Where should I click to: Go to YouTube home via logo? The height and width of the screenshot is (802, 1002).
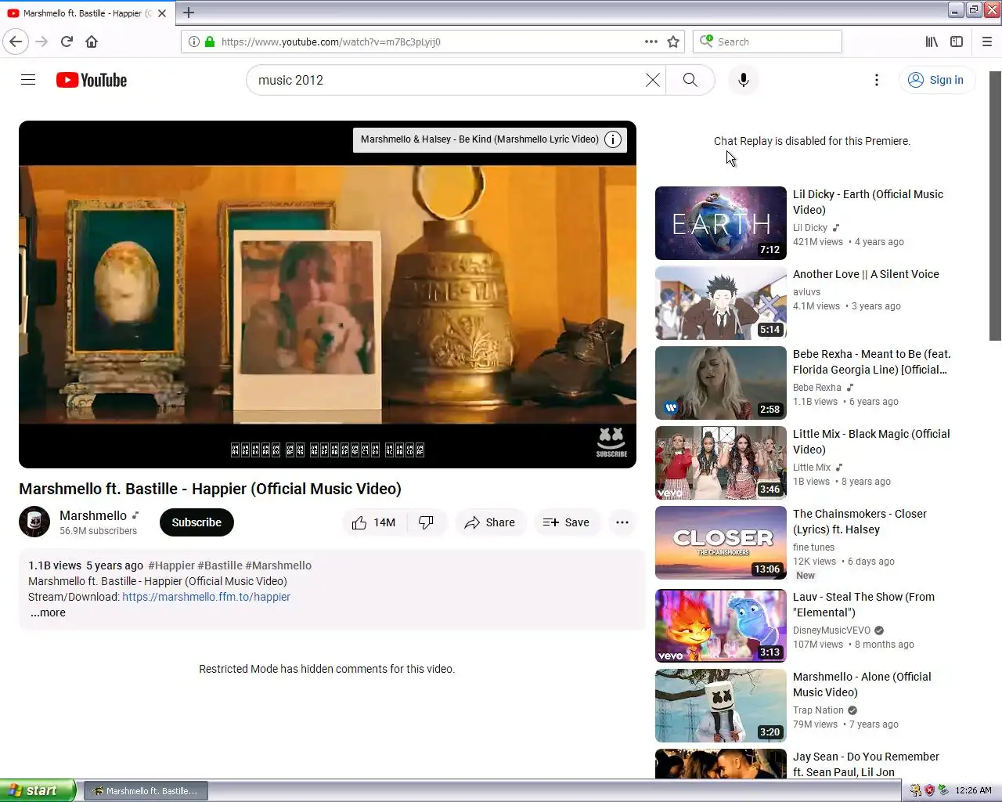pos(92,80)
